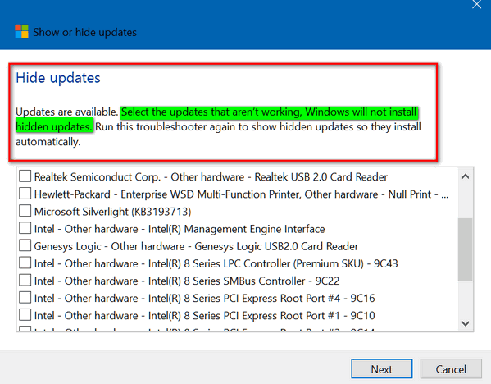
Task: Check PCI Express Root Port #1 9C10 checkbox
Action: tap(25, 315)
